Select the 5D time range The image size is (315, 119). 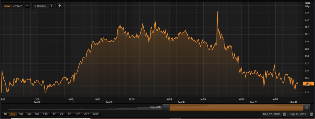[x=13, y=114]
